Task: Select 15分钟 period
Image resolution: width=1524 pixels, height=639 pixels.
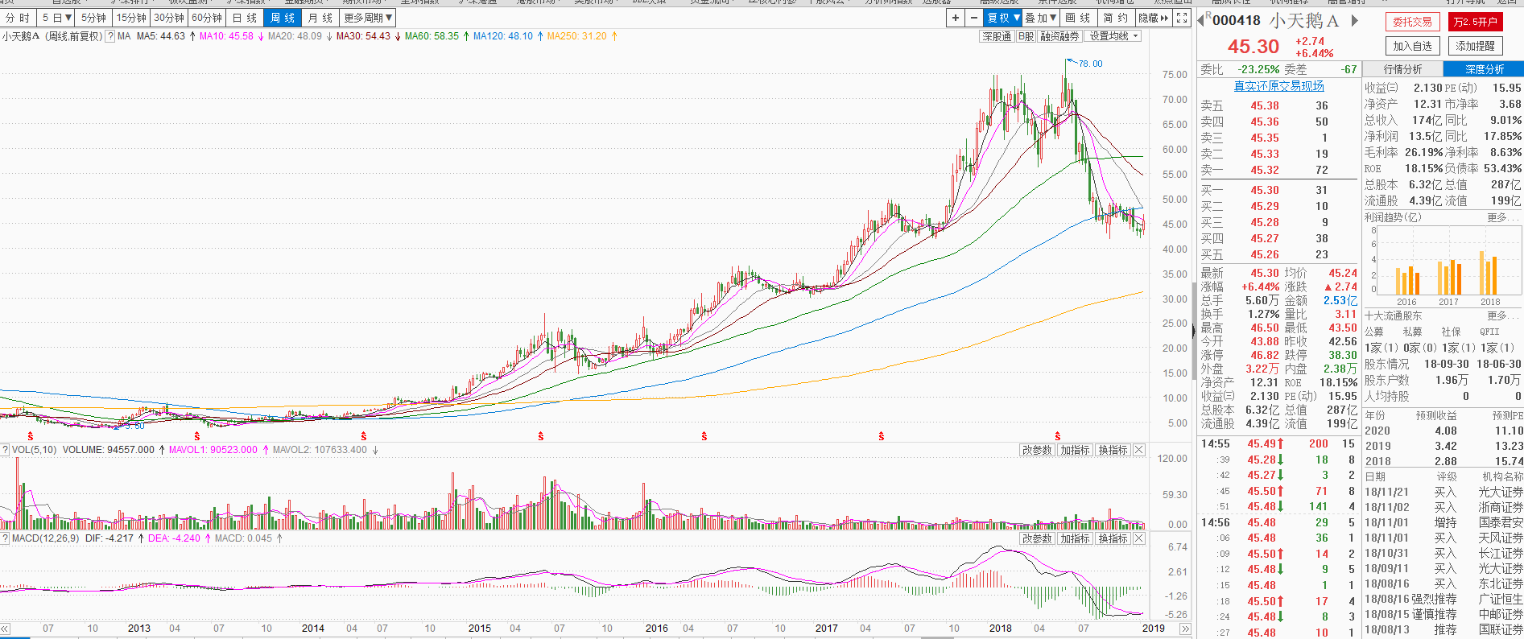Action: tap(131, 18)
